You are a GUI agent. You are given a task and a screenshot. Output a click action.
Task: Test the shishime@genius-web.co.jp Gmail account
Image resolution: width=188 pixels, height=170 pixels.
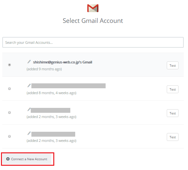[173, 65]
